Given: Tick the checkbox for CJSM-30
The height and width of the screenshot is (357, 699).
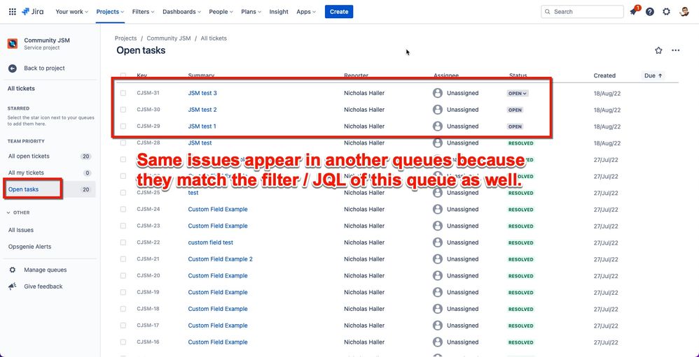Looking at the screenshot, I should click(x=123, y=110).
